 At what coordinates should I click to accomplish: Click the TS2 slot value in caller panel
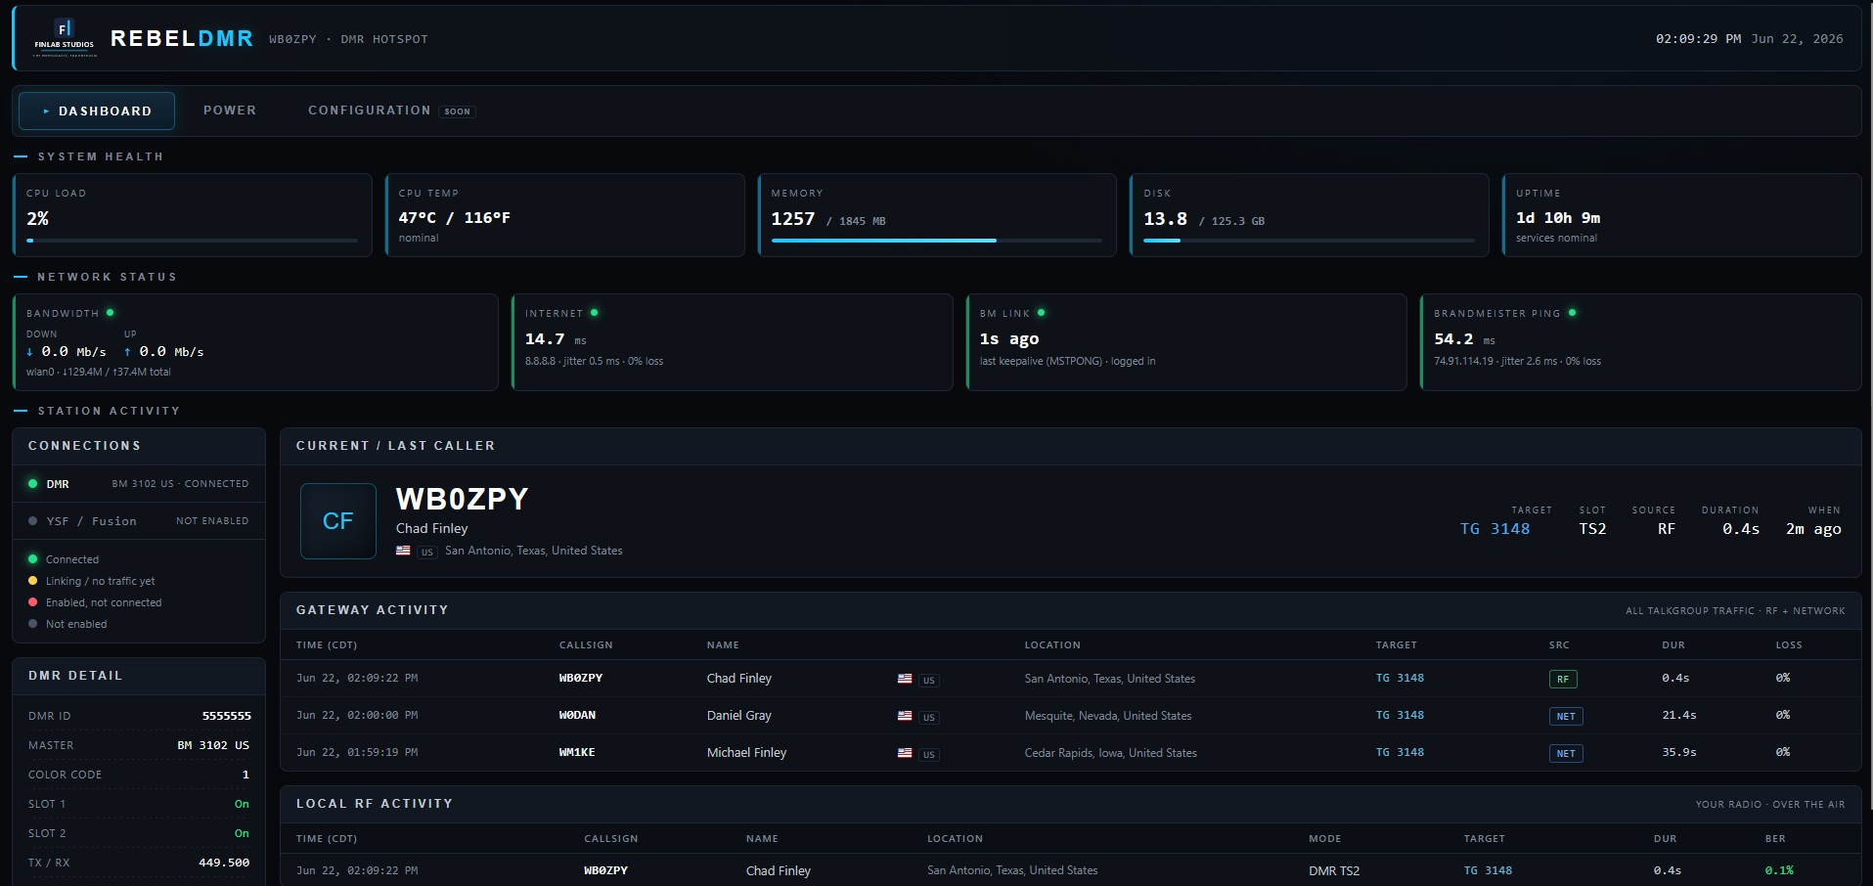(1592, 529)
